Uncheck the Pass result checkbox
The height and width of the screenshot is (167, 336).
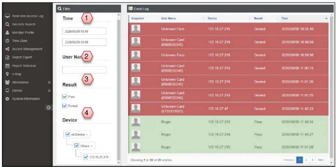(64, 97)
